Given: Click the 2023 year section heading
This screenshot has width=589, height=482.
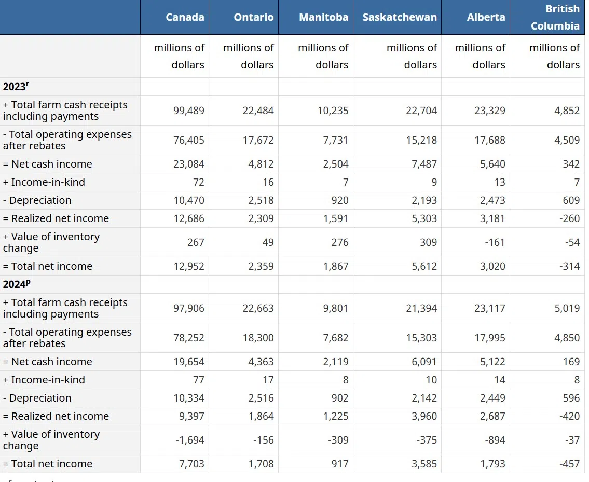Looking at the screenshot, I should pyautogui.click(x=16, y=87).
